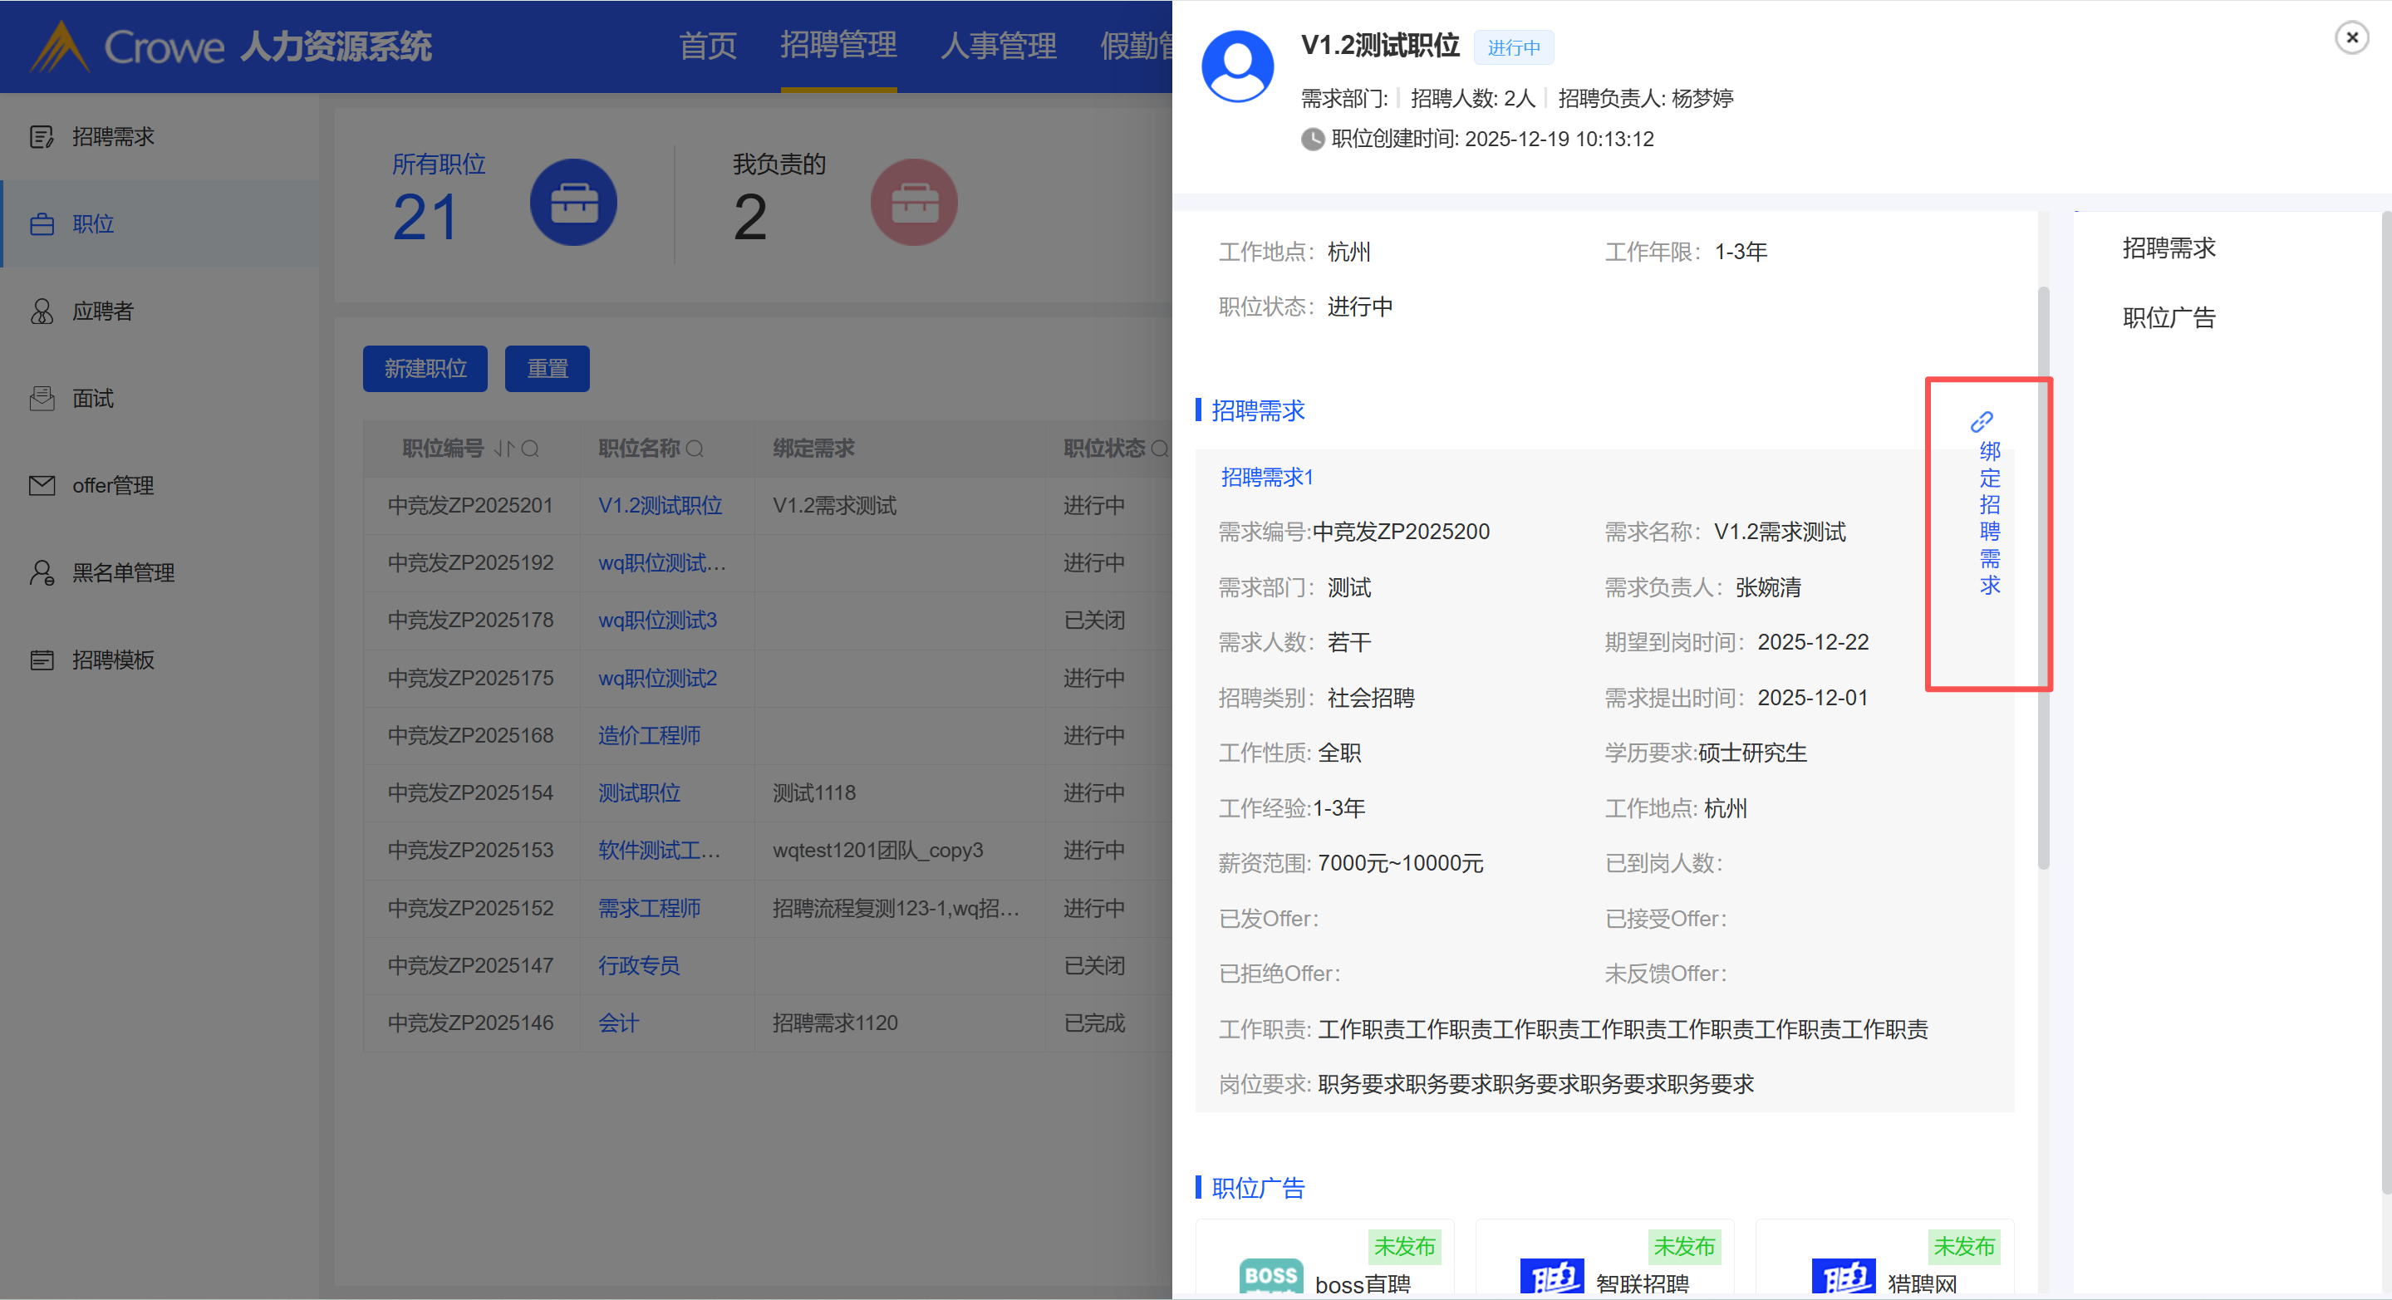Open 招聘需求 in the left sidebar
This screenshot has height=1300, width=2392.
[x=112, y=137]
